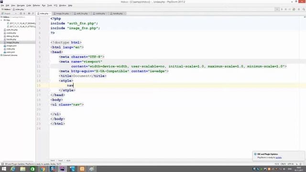The width and height of the screenshot is (306, 172).
Task: Select auth_fns.php in project tree
Action: (x=12, y=30)
